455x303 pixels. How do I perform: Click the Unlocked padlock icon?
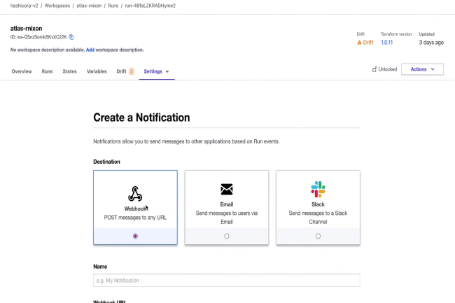[374, 69]
